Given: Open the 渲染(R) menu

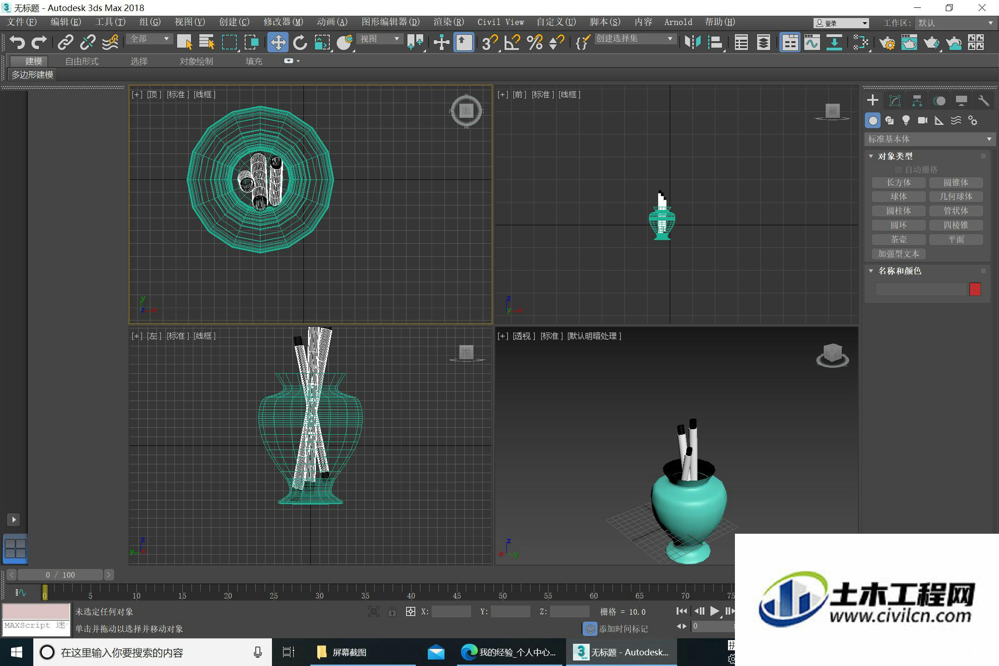Looking at the screenshot, I should point(449,22).
